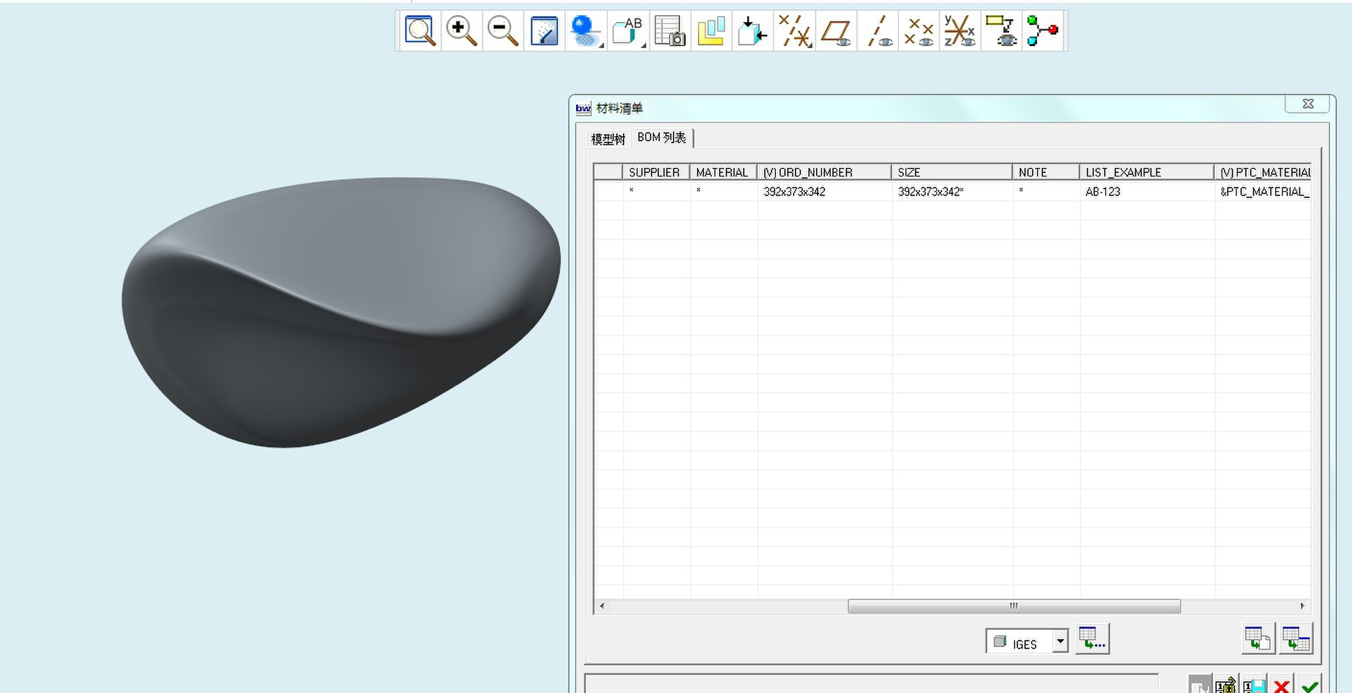Open the blue sphere display style tool

[x=586, y=31]
